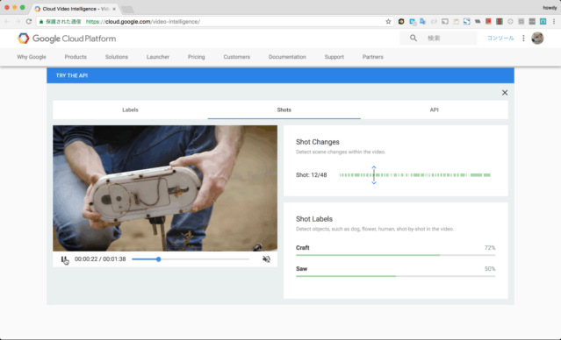
Task: Open the site options three-dot menu
Action: (x=523, y=38)
